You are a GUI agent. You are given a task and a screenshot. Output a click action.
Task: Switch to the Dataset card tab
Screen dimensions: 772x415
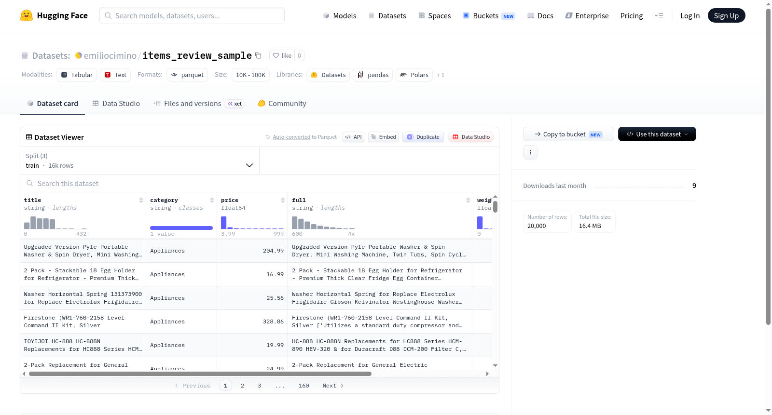click(53, 104)
